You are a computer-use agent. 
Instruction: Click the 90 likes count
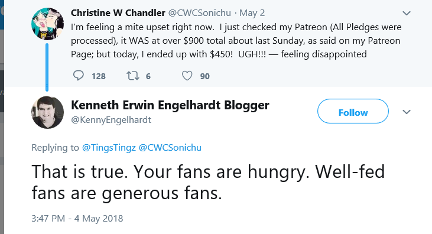pos(204,76)
